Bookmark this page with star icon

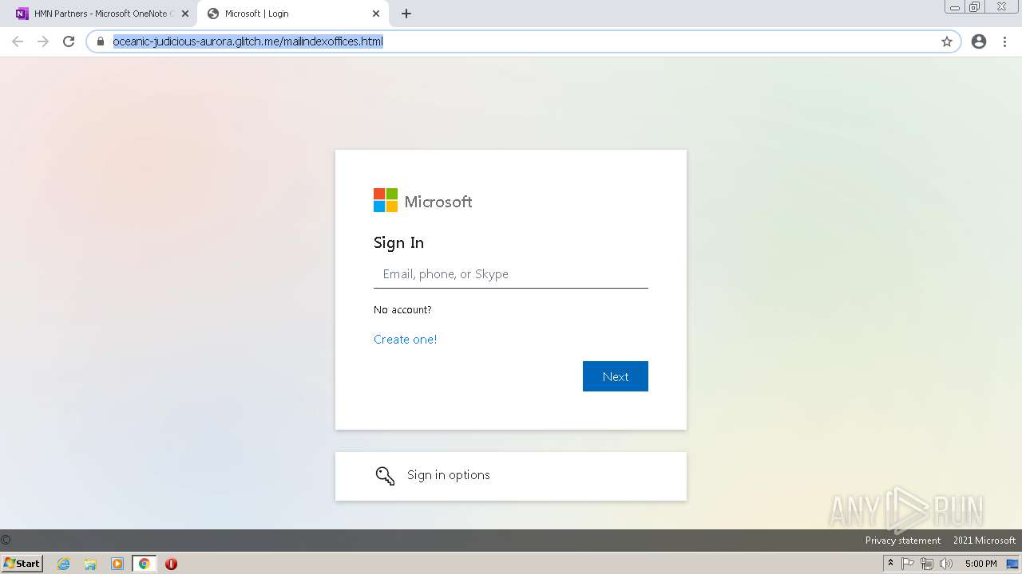coord(947,41)
